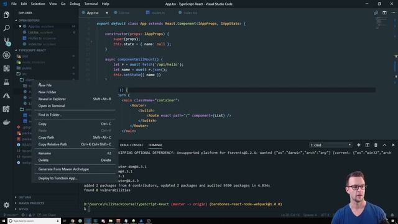The width and height of the screenshot is (398, 224).
Task: Open the Go menu
Action: [x=63, y=4]
